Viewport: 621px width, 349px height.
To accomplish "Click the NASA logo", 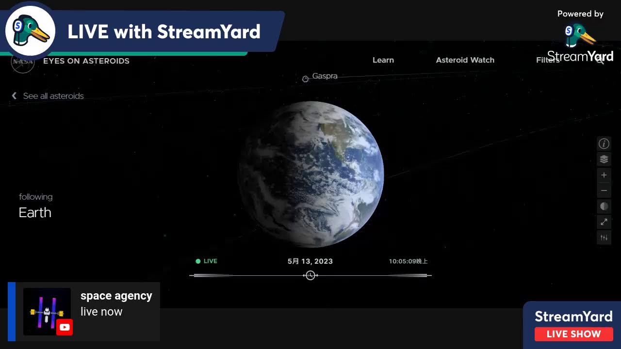I will [23, 61].
